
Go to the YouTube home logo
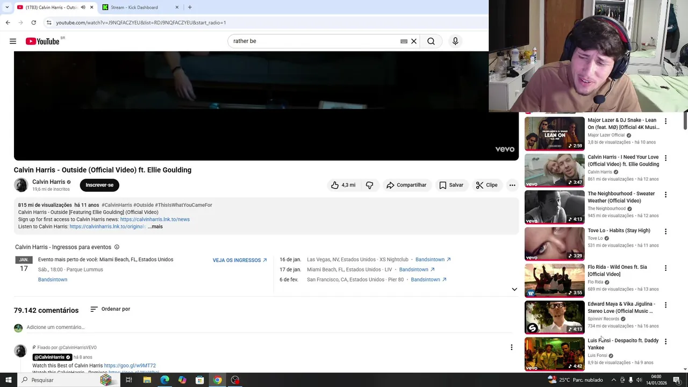click(42, 41)
